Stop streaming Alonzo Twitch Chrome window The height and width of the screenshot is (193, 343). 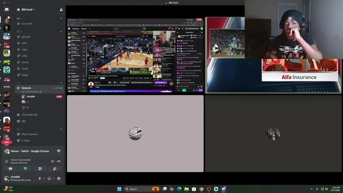pyautogui.click(x=59, y=151)
